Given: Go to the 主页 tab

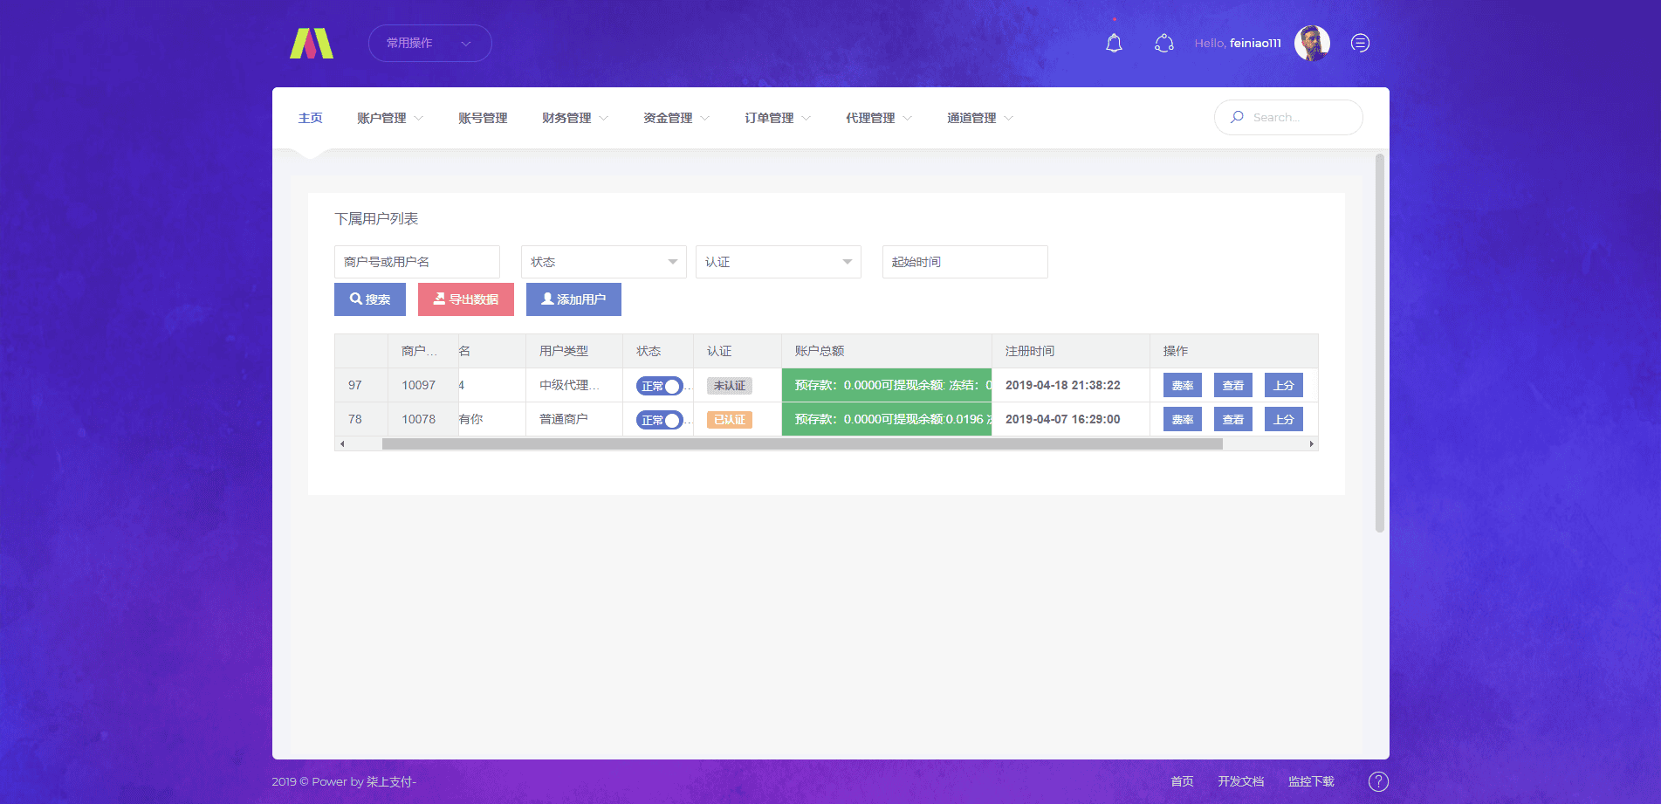Looking at the screenshot, I should click(x=310, y=118).
